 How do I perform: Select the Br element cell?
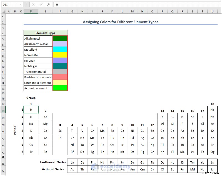pos(203,131)
